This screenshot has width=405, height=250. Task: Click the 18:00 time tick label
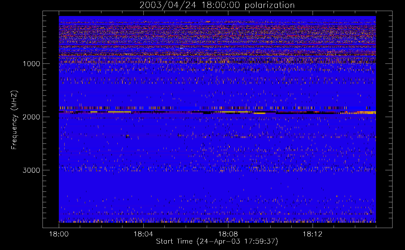coord(59,234)
